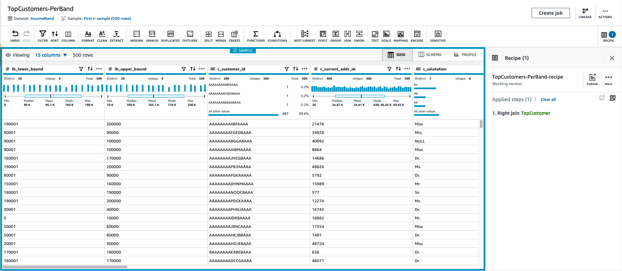Open the recipe More menu
The width and height of the screenshot is (622, 271).
coord(609,80)
